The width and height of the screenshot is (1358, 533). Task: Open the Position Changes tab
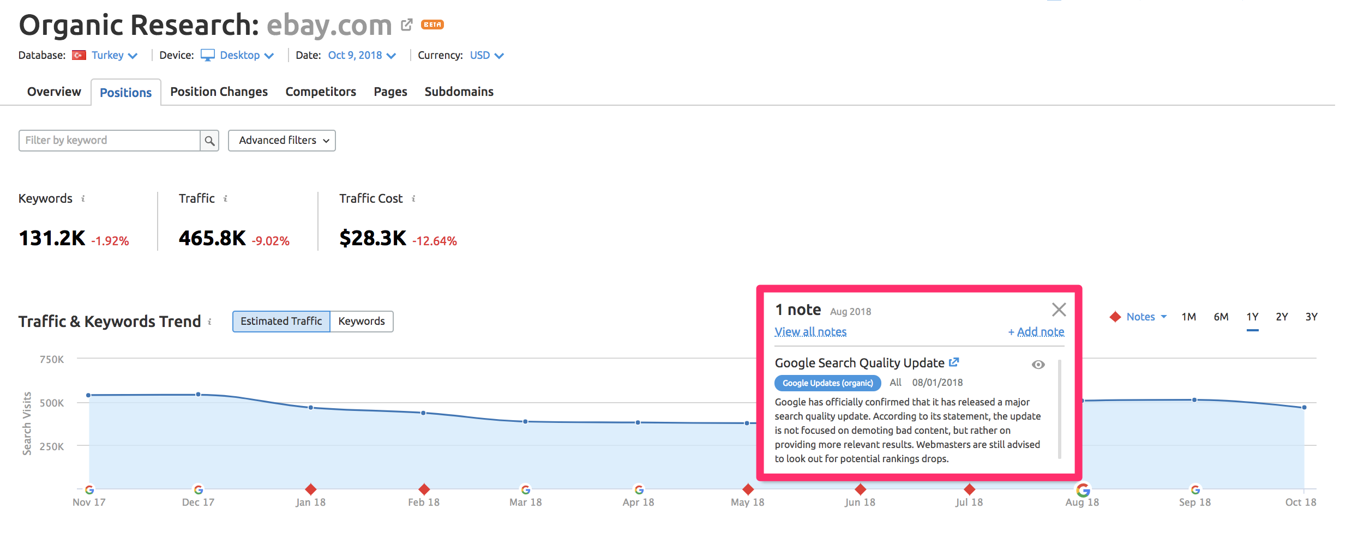219,92
